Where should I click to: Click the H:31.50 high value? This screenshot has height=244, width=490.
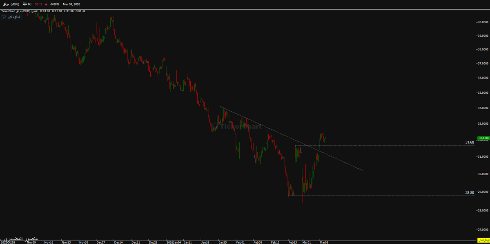57,11
